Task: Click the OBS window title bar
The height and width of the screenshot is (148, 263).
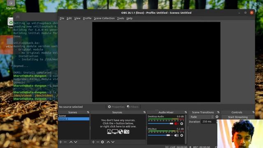Action: (x=156, y=13)
